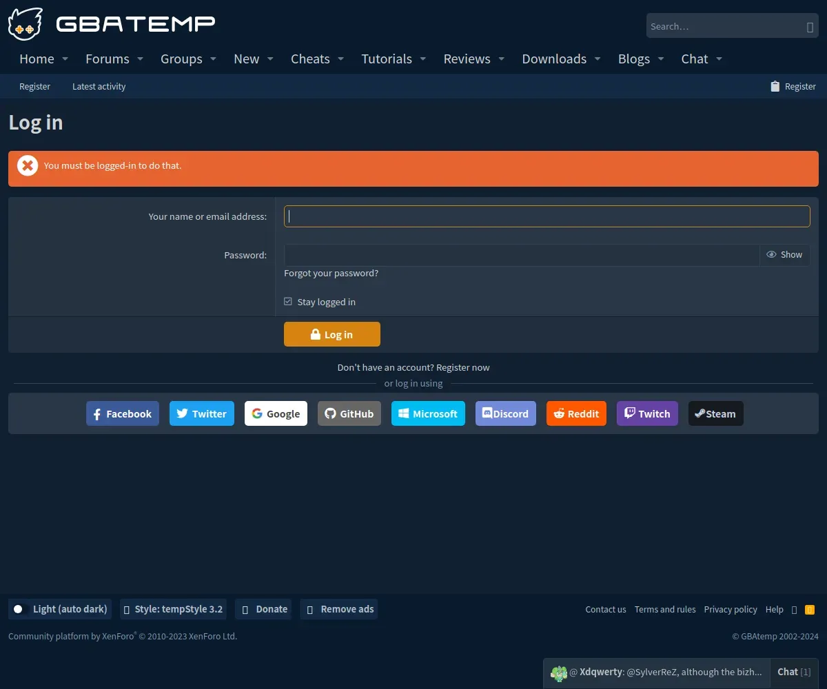Switch the Light (auto dark) toggle

click(x=19, y=609)
